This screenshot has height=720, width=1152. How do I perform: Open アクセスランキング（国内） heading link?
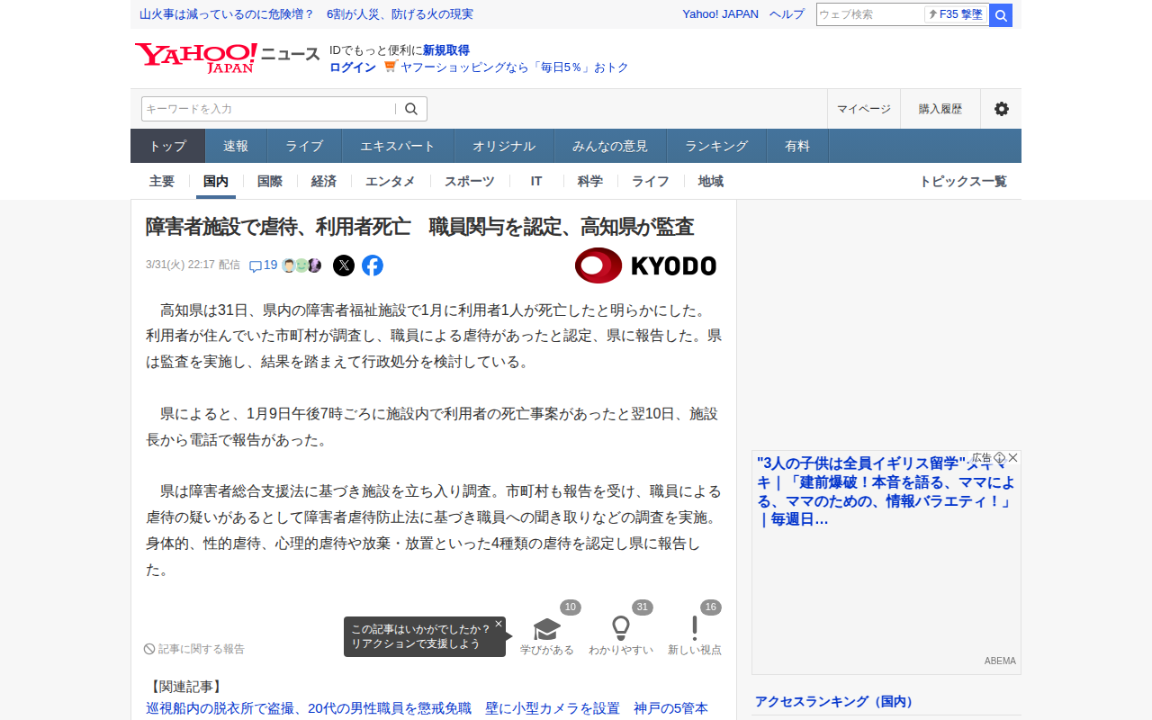pyautogui.click(x=834, y=701)
